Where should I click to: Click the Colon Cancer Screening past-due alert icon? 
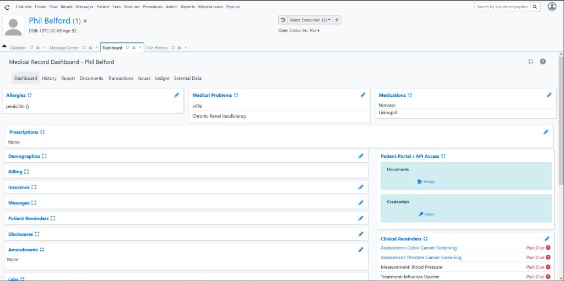pos(548,247)
